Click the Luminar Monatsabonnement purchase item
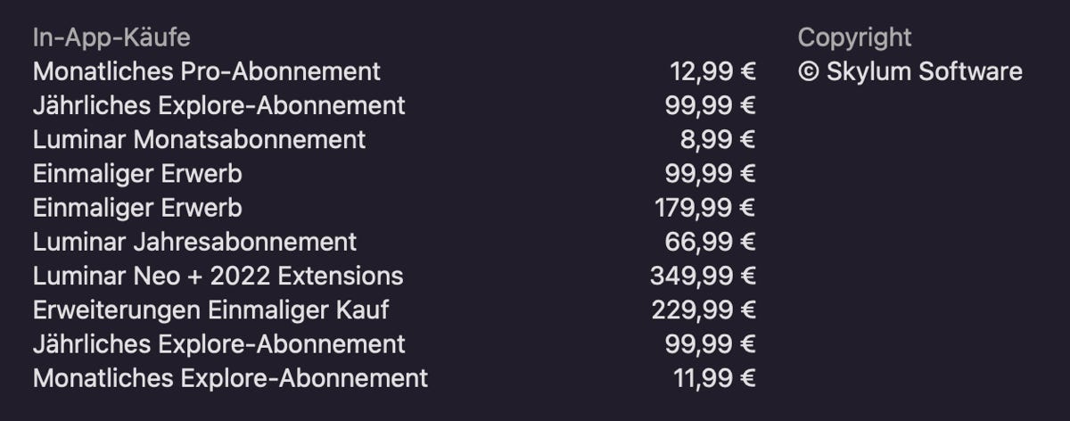1070x421 pixels. [199, 140]
